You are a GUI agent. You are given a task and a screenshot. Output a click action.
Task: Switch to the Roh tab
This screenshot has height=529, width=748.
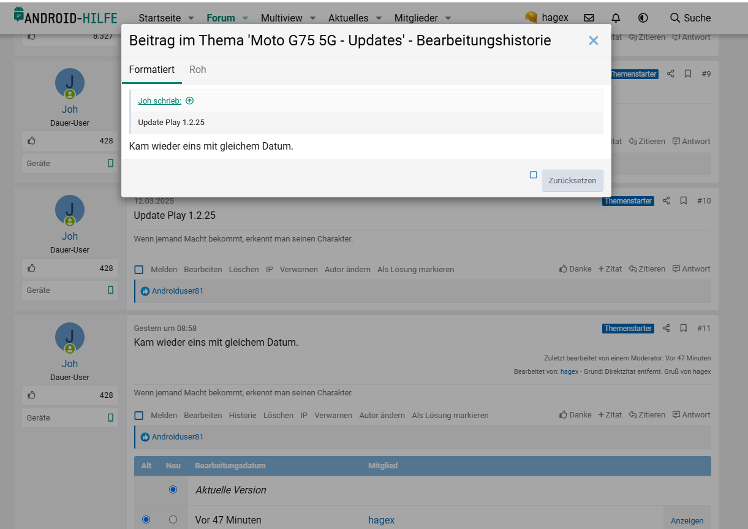[197, 70]
